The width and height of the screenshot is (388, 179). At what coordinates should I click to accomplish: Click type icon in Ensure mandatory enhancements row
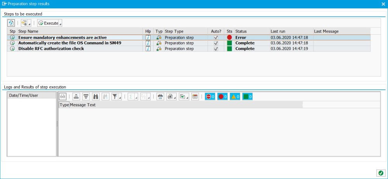(x=159, y=38)
